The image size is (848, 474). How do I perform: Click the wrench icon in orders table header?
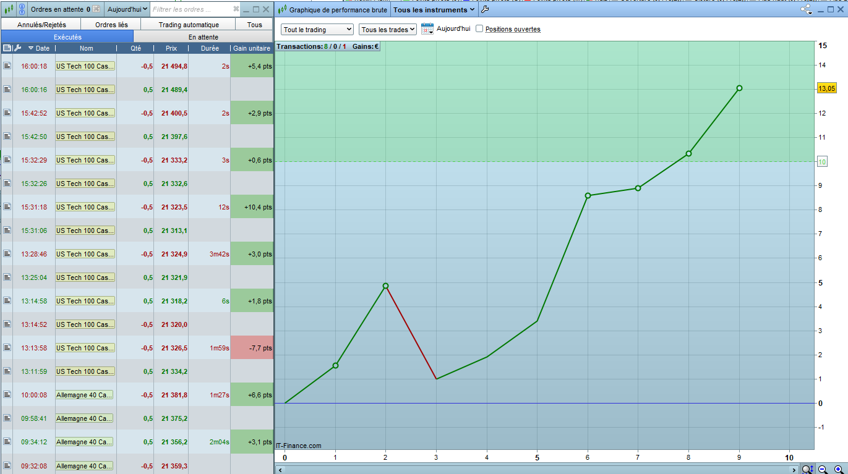coord(17,48)
